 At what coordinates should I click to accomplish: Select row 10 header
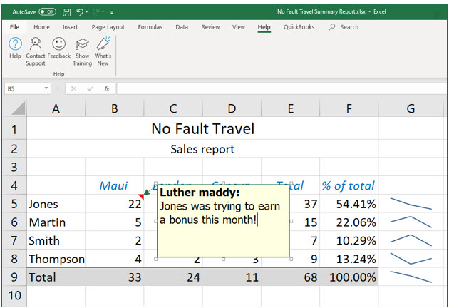(x=14, y=295)
